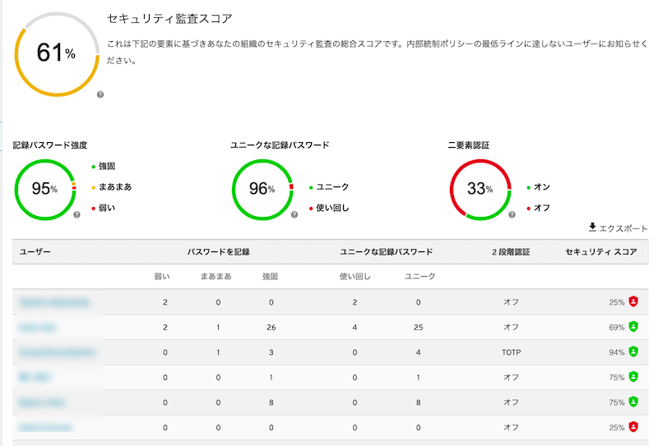This screenshot has height=446, width=658.
Task: Click the help icon beside the 96% chart
Action: pyautogui.click(x=294, y=214)
